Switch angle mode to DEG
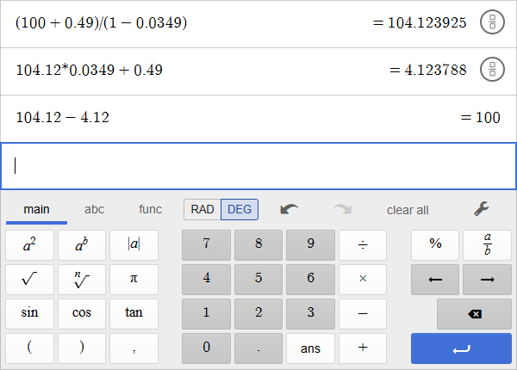Image resolution: width=517 pixels, height=370 pixels. pos(240,209)
